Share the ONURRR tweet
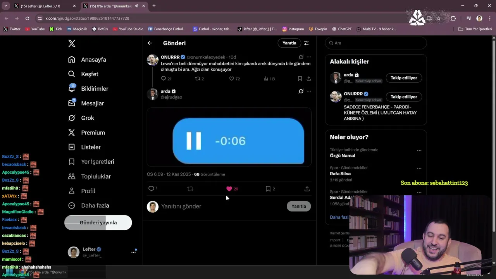Viewport: 496px width, 279px height. click(309, 79)
